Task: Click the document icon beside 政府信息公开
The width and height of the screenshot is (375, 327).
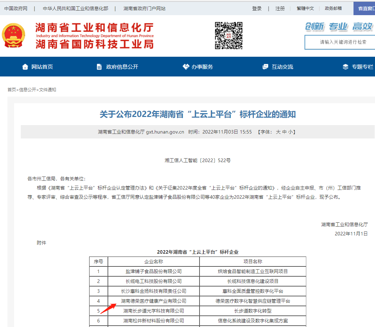Action: [x=99, y=67]
